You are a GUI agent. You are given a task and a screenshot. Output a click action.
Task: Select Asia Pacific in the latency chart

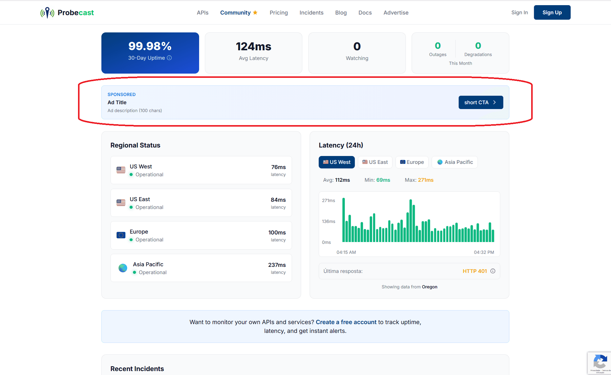tap(454, 162)
